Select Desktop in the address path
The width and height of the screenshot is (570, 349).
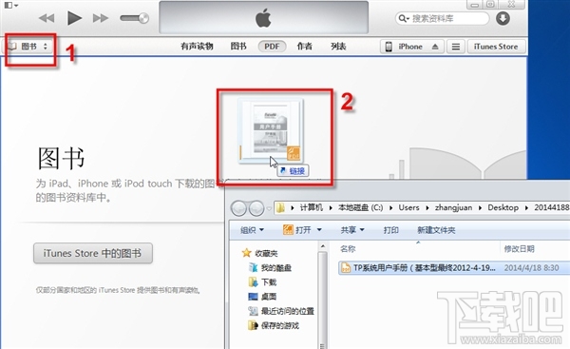[x=503, y=207]
